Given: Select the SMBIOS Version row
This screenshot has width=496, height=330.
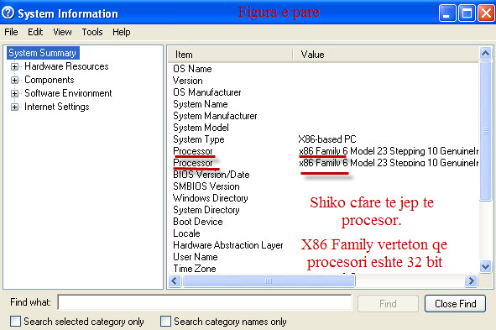Looking at the screenshot, I should (x=323, y=186).
